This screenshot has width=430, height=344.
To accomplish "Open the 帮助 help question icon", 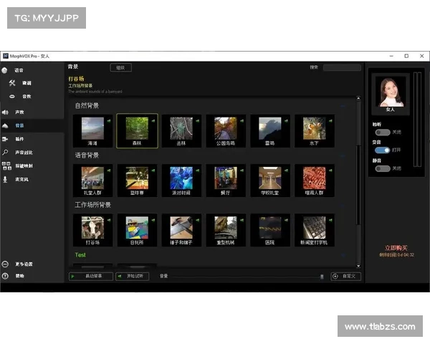I will click(x=5, y=276).
